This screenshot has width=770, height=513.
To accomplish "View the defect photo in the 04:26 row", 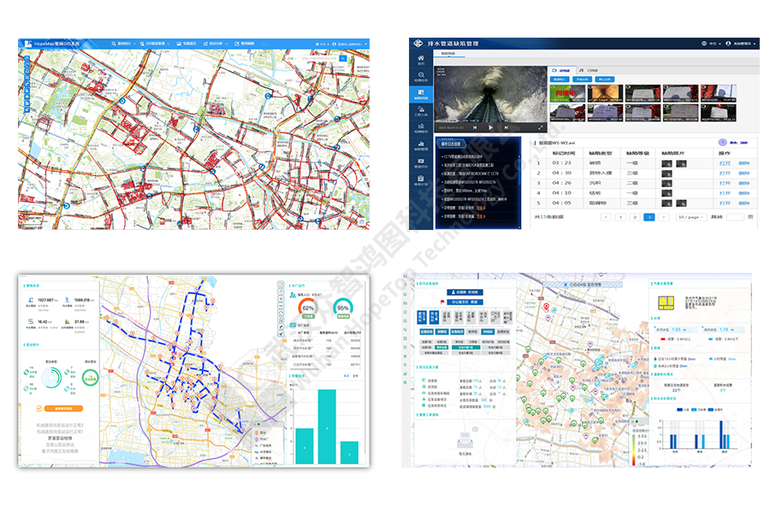I will click(666, 183).
